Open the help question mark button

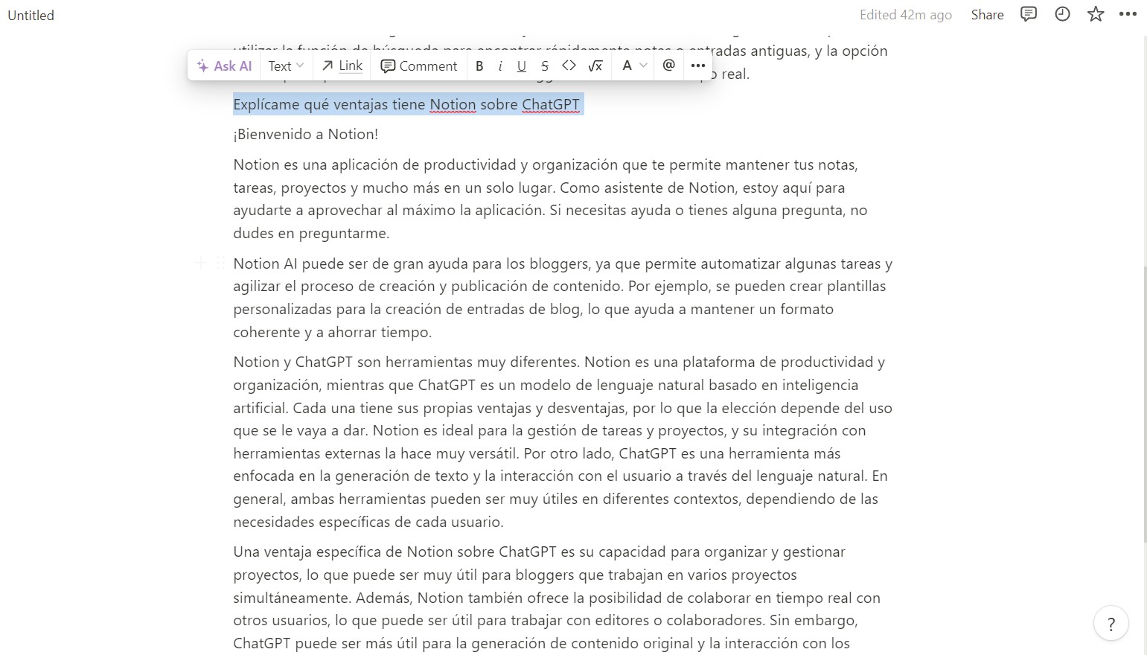coord(1111,624)
